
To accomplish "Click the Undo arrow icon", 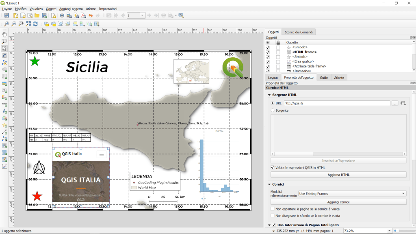I will point(91,15).
